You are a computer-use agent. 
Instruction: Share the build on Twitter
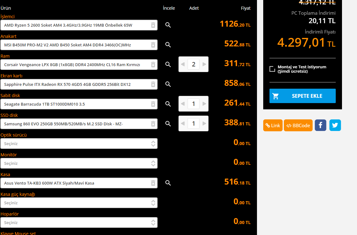(x=335, y=125)
